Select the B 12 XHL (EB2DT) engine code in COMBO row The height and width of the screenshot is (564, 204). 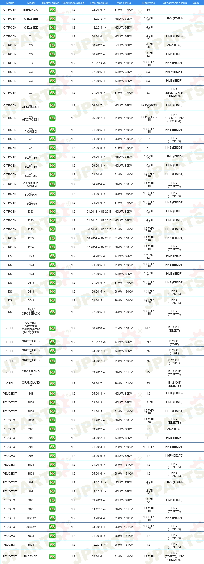[174, 329]
